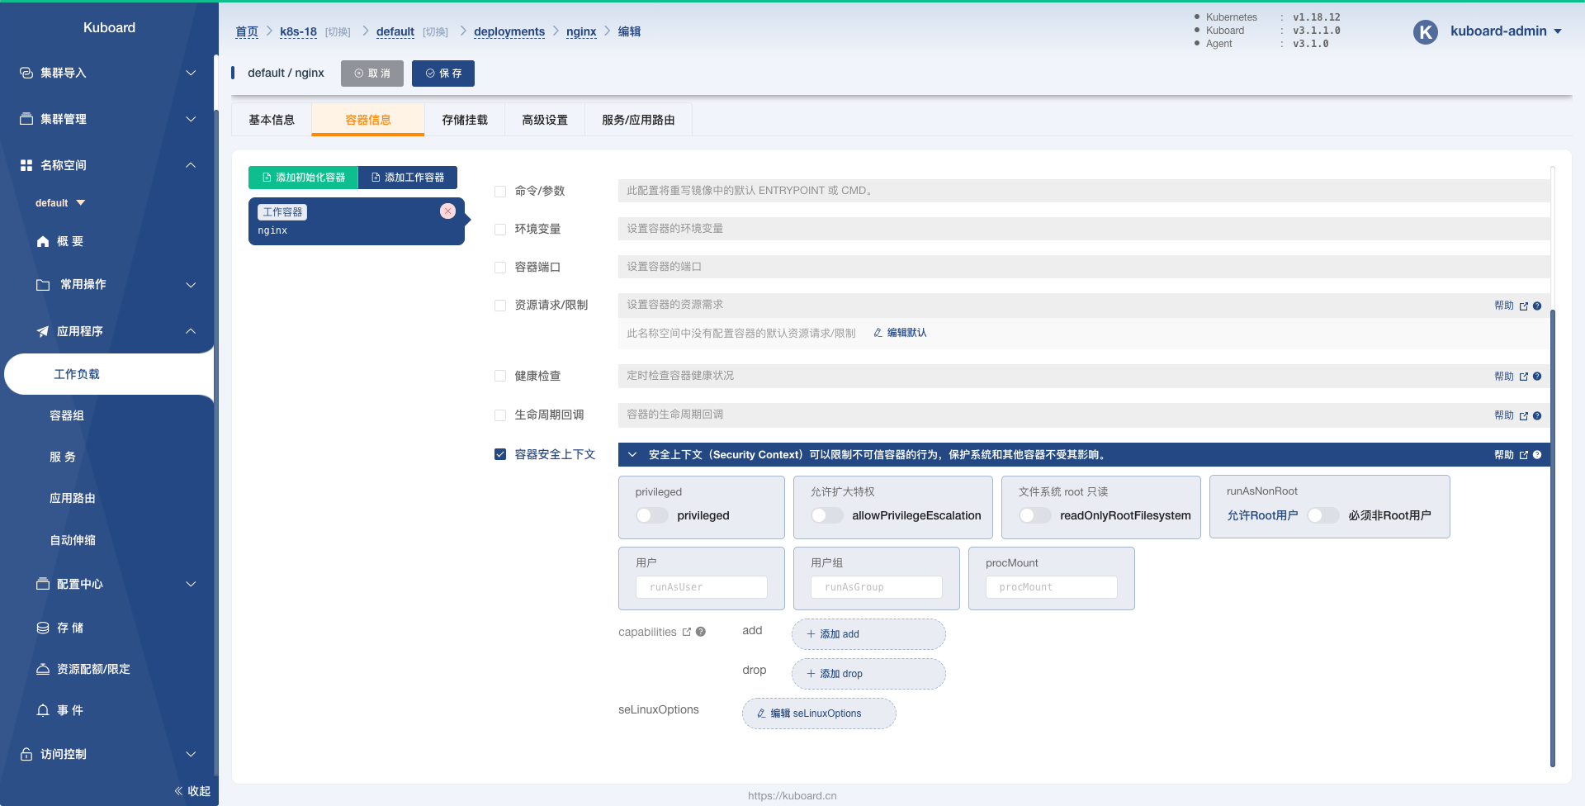Screen dimensions: 1585x806
Task: Click question mark icon in Security Context header
Action: point(1537,455)
